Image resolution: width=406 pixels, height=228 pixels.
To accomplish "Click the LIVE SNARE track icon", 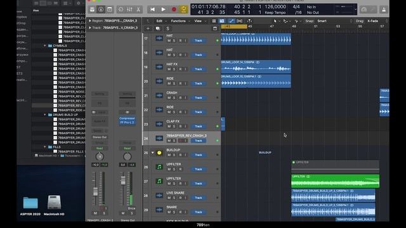I will (x=159, y=196).
